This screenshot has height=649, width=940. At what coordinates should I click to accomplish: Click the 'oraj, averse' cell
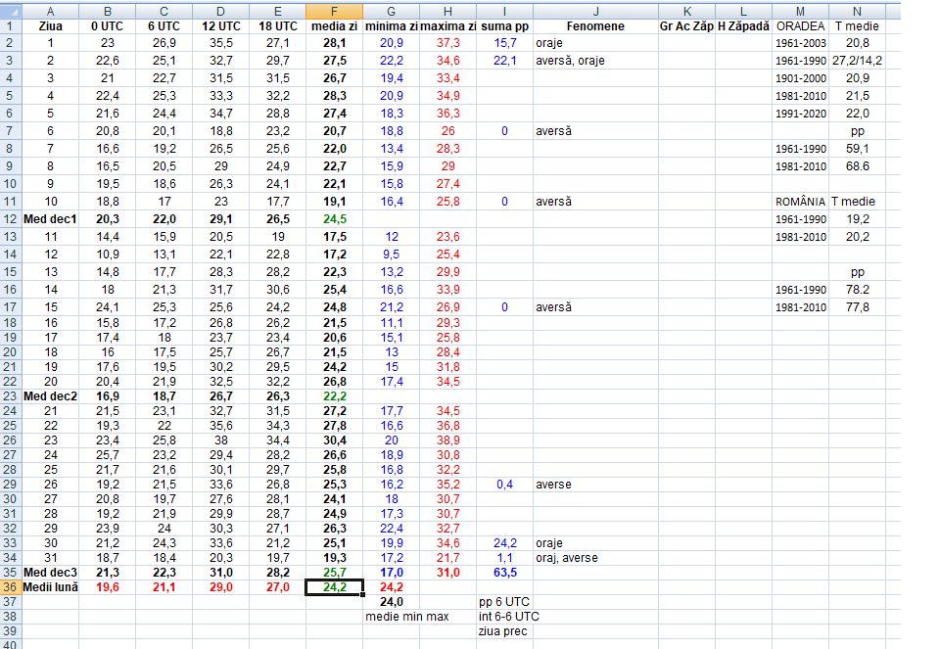(595, 558)
